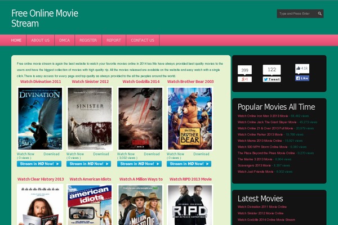The width and height of the screenshot is (338, 225).
Task: Open the Watch RIPD 2013 Movie title link
Action: 190,179
